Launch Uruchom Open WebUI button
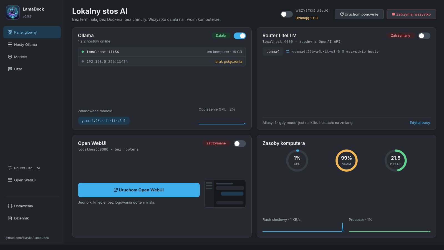444x250 pixels. 139,190
